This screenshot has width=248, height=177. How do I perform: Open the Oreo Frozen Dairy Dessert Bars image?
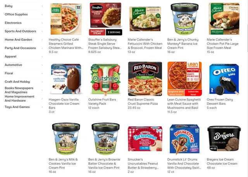coord(224,79)
